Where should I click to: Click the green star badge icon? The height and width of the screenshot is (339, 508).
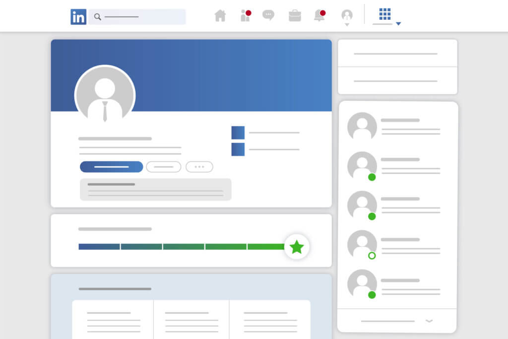coord(297,247)
